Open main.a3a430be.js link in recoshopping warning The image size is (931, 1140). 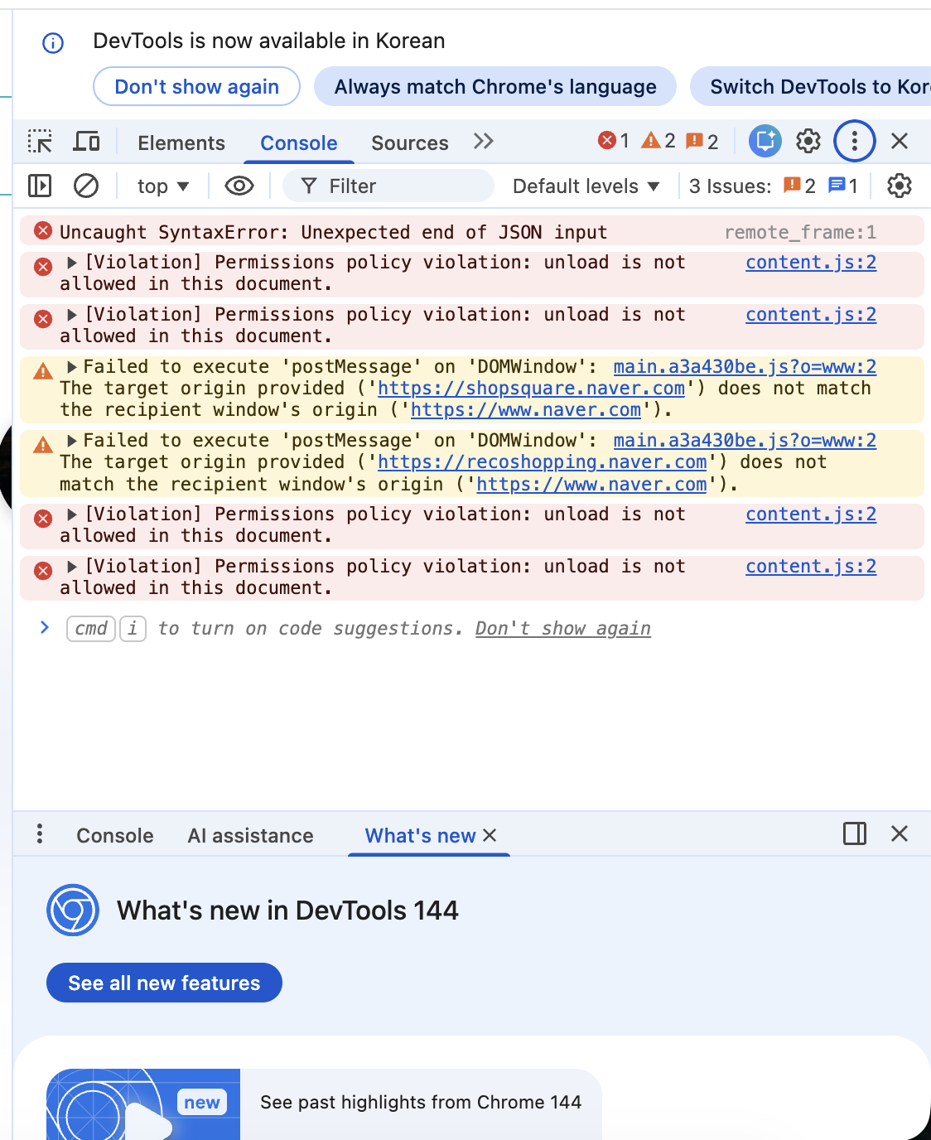coord(745,441)
